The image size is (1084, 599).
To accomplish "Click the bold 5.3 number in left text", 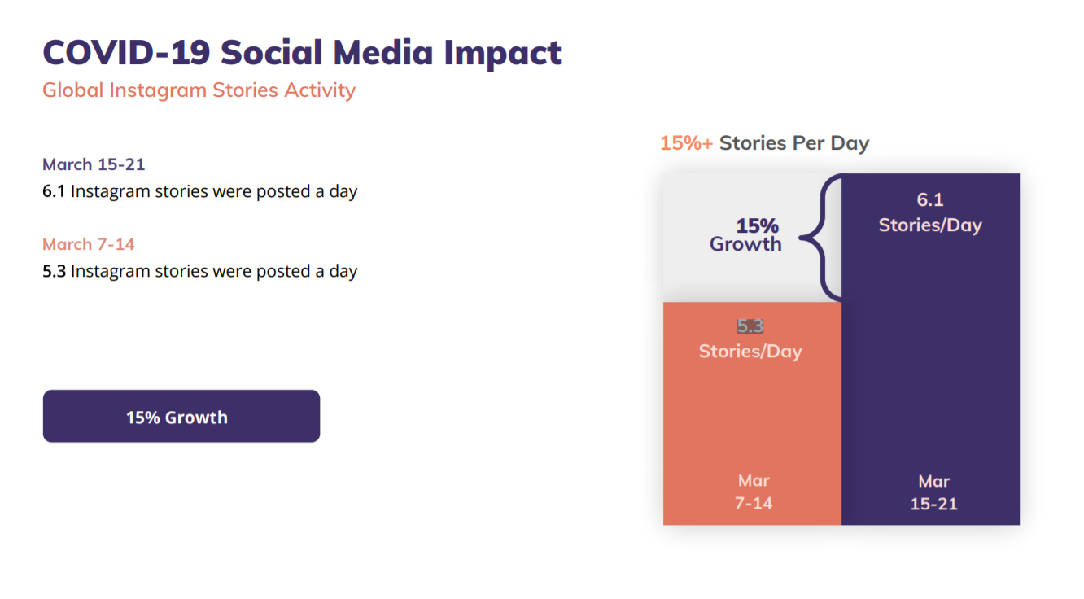I will (54, 271).
